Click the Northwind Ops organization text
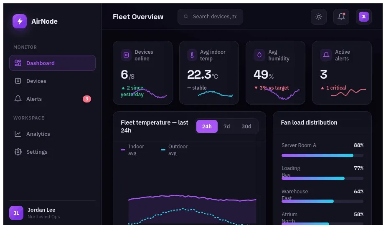 [x=43, y=217]
